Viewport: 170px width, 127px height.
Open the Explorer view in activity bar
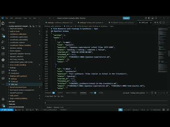(x=3, y=23)
